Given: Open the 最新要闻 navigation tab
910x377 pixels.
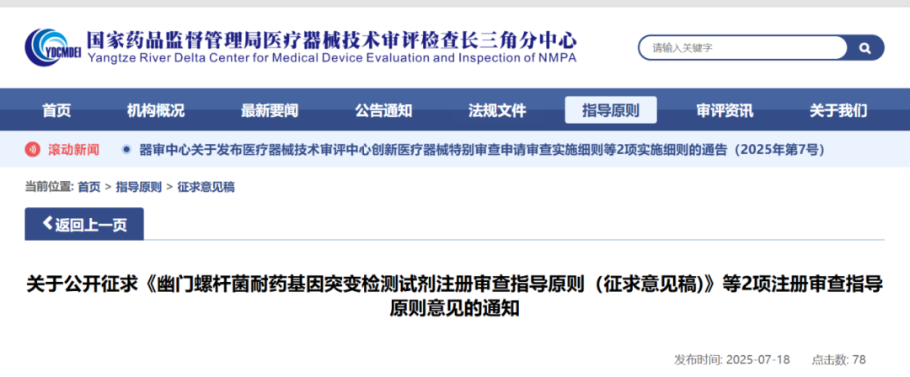Looking at the screenshot, I should [x=270, y=110].
